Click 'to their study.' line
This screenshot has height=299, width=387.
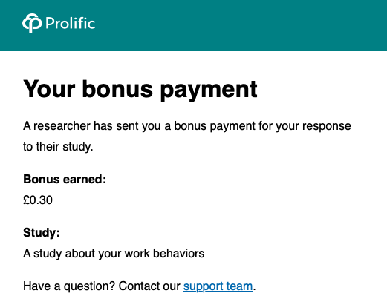(x=58, y=147)
